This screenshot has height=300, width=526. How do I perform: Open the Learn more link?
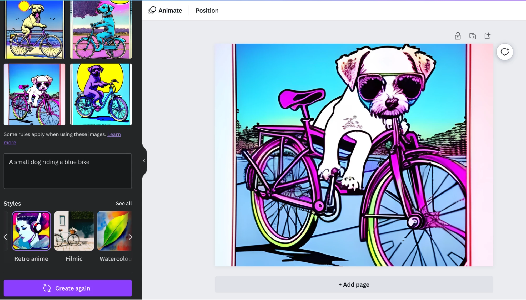pos(114,134)
